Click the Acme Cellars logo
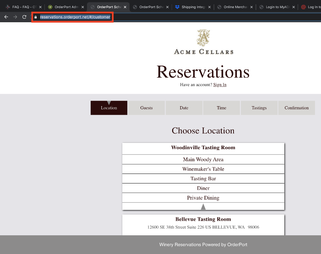321x254 pixels. click(x=203, y=42)
